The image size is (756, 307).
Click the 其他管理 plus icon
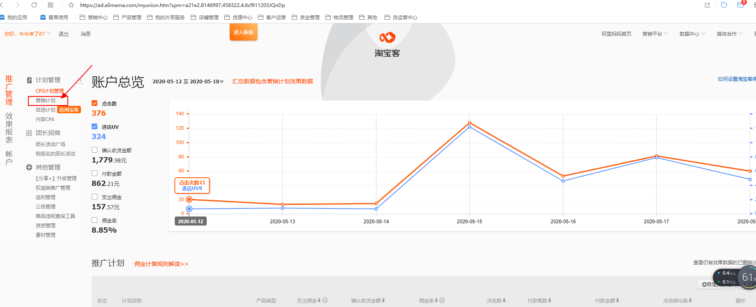(29, 167)
